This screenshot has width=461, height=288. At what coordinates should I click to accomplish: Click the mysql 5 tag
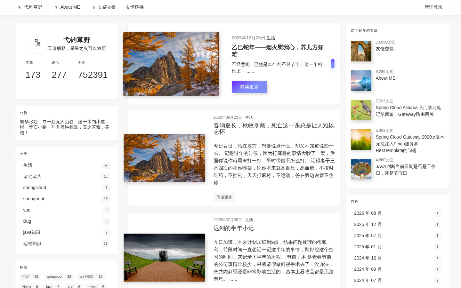click(96, 286)
